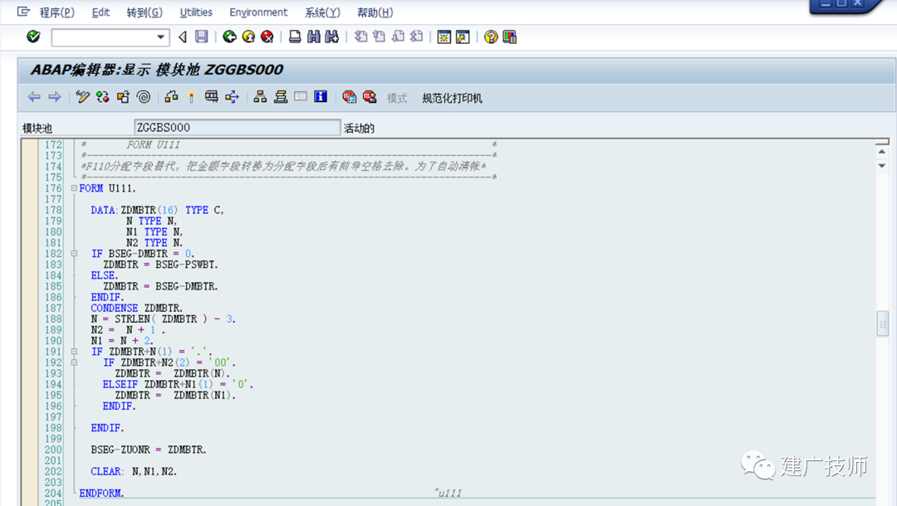Screen dimensions: 897x506
Task: Click the Activate/test hierarchy icon
Action: click(x=171, y=97)
